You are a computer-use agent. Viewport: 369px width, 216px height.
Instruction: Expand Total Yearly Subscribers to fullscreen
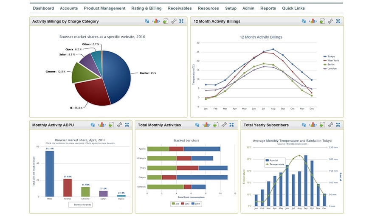(338, 125)
